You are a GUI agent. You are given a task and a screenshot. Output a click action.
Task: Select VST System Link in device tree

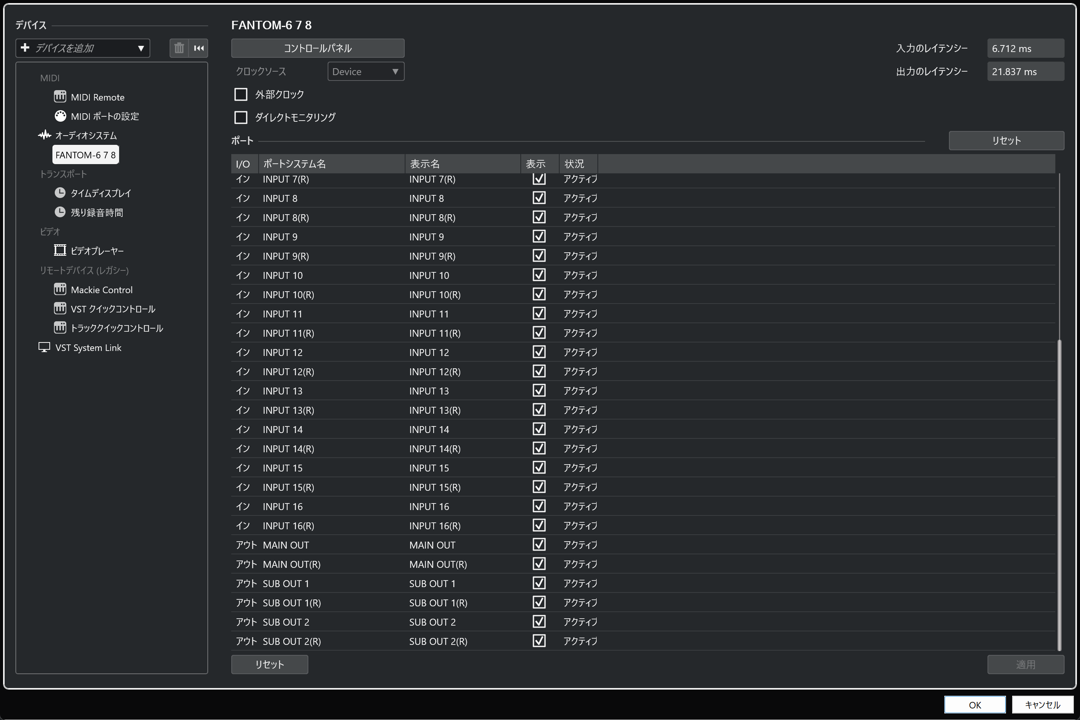tap(88, 347)
